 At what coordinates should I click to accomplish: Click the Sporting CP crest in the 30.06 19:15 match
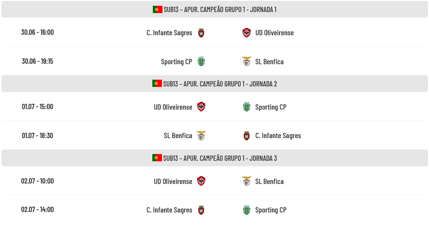(201, 61)
